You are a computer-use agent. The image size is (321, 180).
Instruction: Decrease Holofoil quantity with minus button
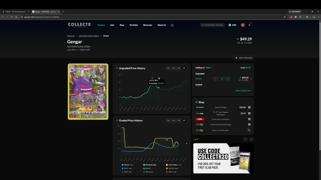216,78
